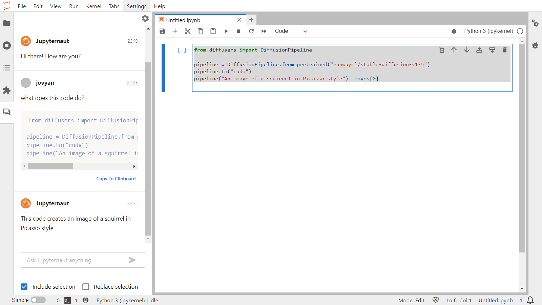Uncheck the Include selection checkbox
The image size is (542, 305).
pos(24,287)
